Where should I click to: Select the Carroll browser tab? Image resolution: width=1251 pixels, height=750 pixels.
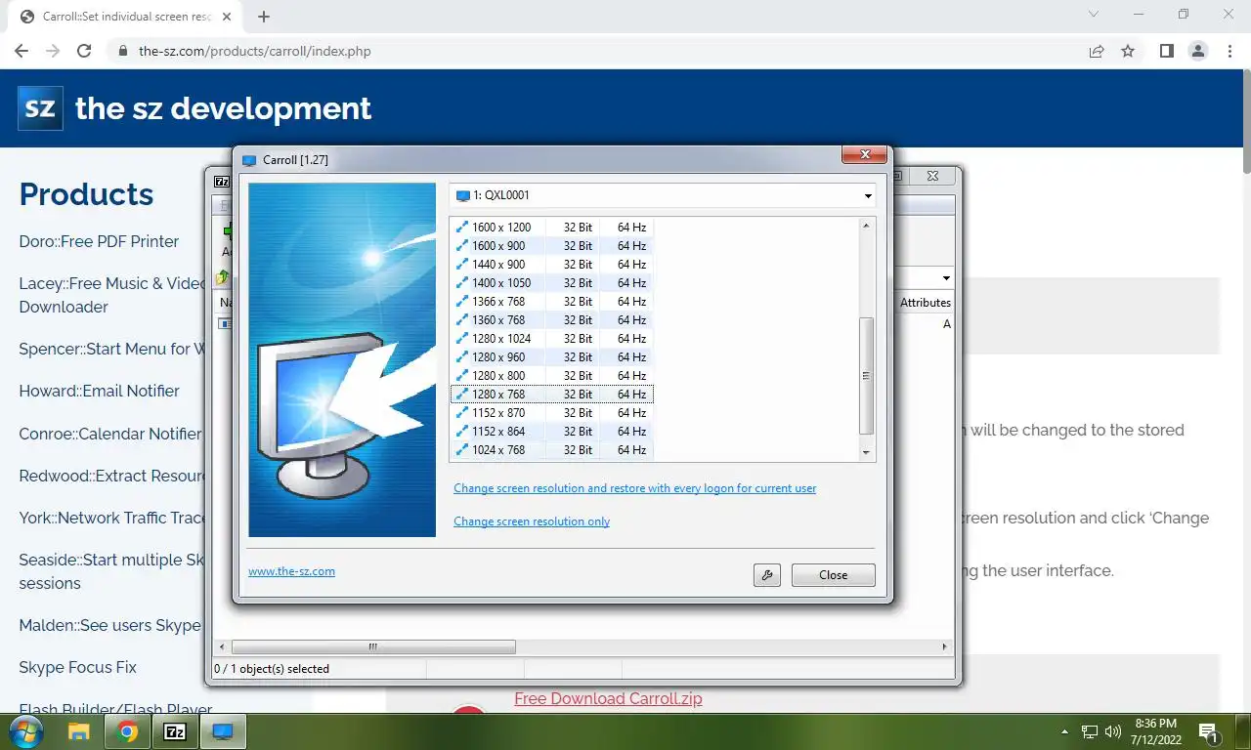coord(127,17)
